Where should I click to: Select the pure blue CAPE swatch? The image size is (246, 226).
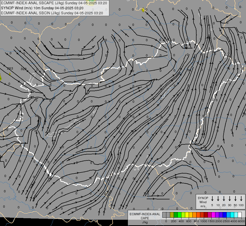point(224,215)
